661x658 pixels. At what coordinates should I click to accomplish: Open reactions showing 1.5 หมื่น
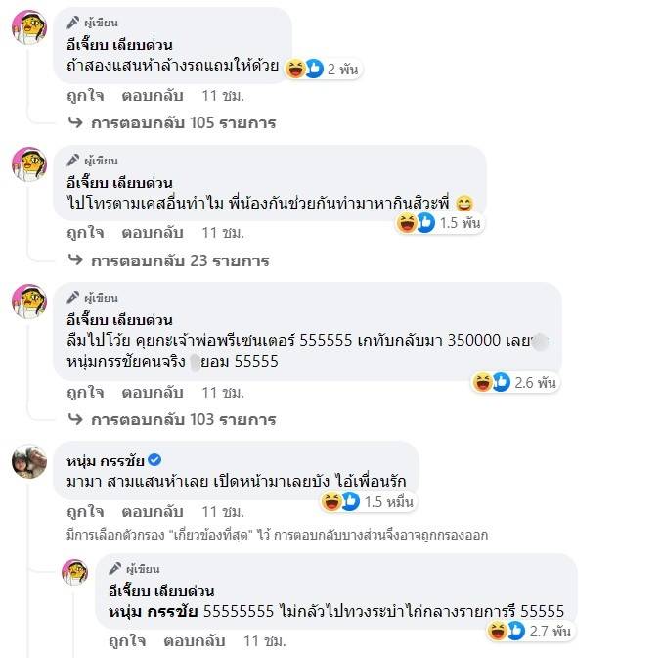368,502
